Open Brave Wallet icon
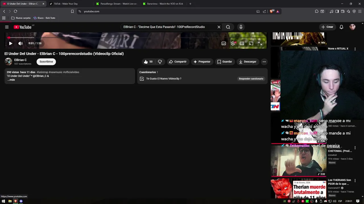364x204 pixels. click(343, 11)
